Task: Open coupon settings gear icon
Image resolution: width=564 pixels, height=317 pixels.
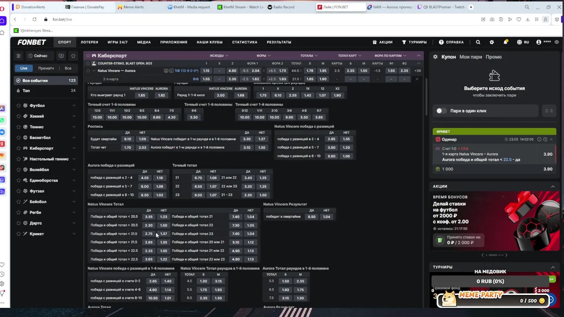Action: (435, 57)
